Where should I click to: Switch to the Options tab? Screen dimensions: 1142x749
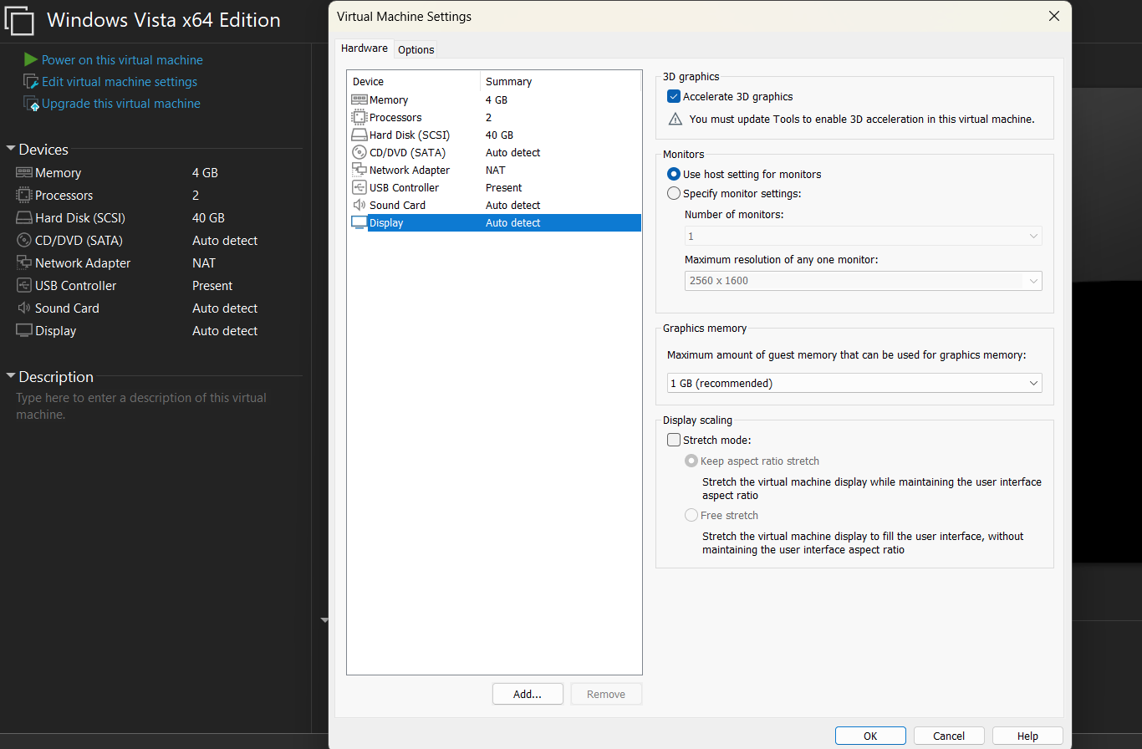tap(416, 49)
